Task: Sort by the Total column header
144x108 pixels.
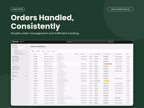Action: [92, 54]
